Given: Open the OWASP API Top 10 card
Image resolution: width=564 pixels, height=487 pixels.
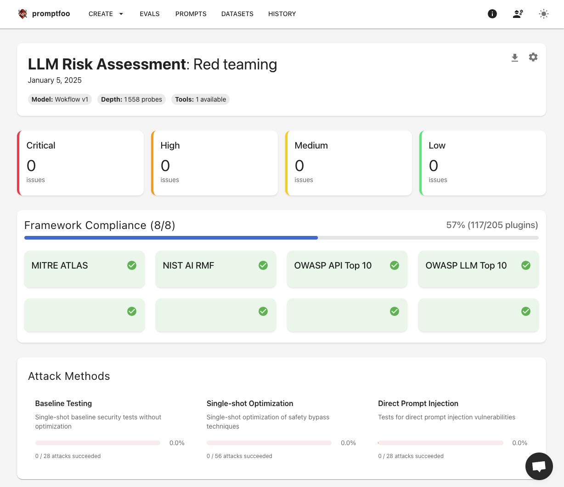Looking at the screenshot, I should pyautogui.click(x=347, y=269).
